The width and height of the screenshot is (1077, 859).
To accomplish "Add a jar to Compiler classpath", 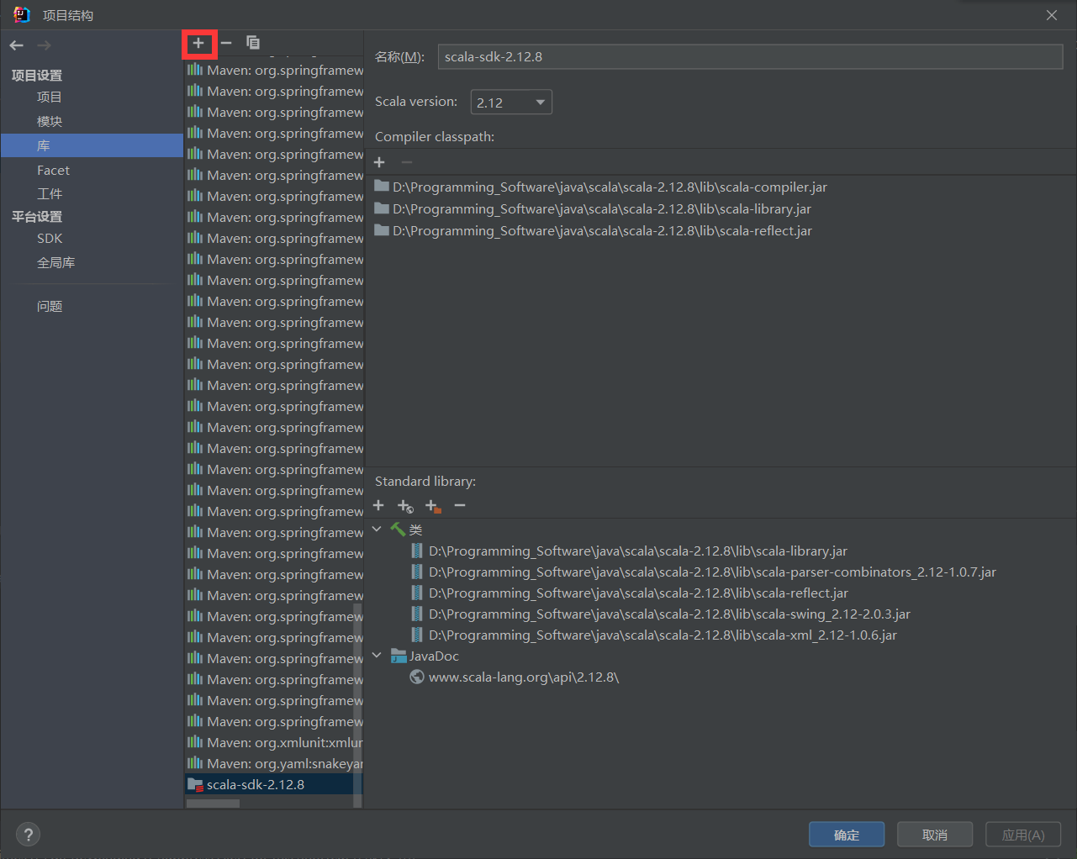I will pos(379,162).
